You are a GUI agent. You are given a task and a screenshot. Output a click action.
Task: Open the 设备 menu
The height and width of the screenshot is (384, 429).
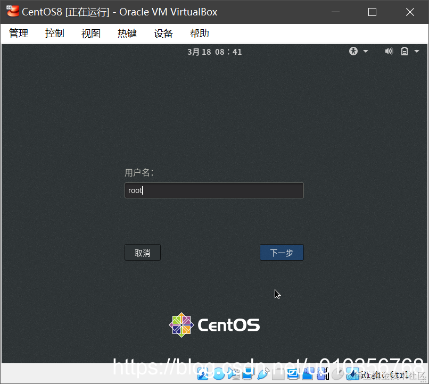coord(163,34)
